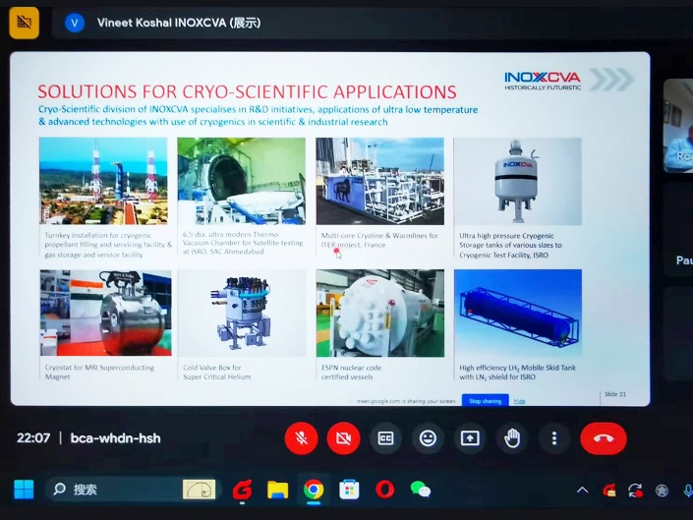Click the Cold Valve Box image
This screenshot has height=520, width=693.
(x=242, y=313)
